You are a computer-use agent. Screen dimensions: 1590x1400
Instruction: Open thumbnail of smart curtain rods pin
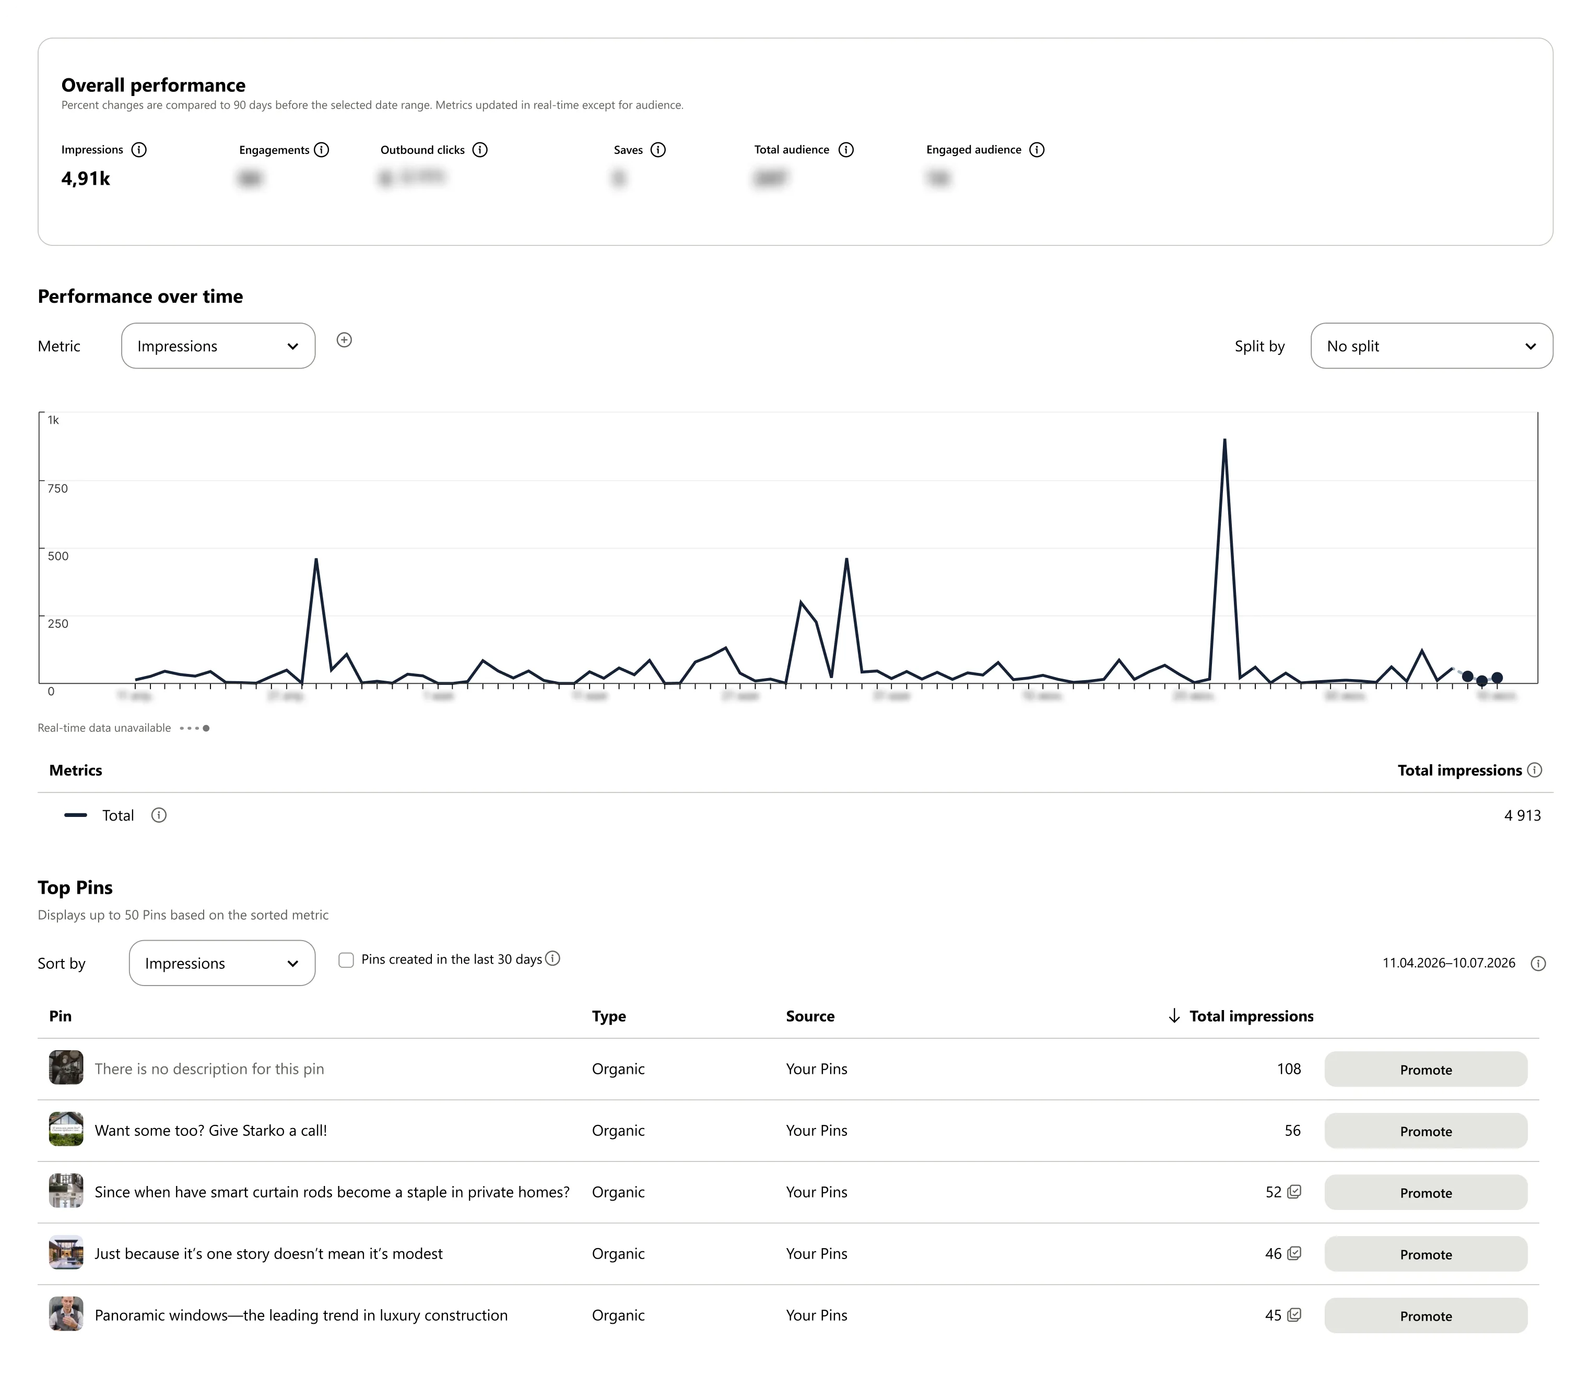(x=66, y=1191)
